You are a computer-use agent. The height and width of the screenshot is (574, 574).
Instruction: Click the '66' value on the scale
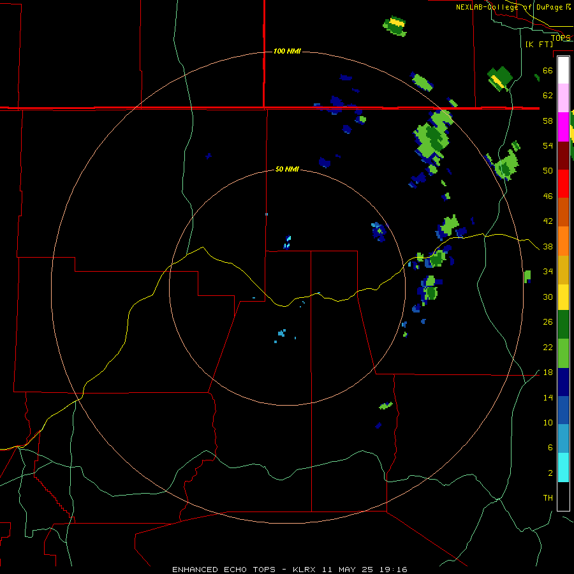click(x=548, y=71)
